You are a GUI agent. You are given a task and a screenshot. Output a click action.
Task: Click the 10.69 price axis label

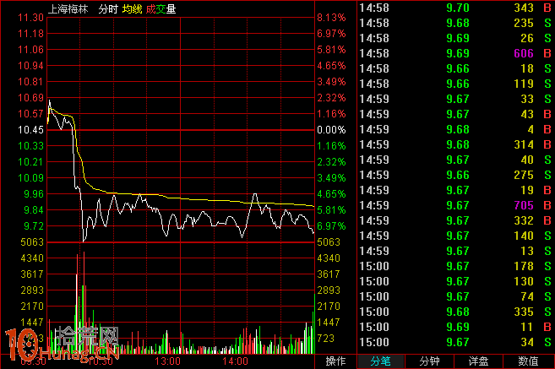[x=30, y=98]
